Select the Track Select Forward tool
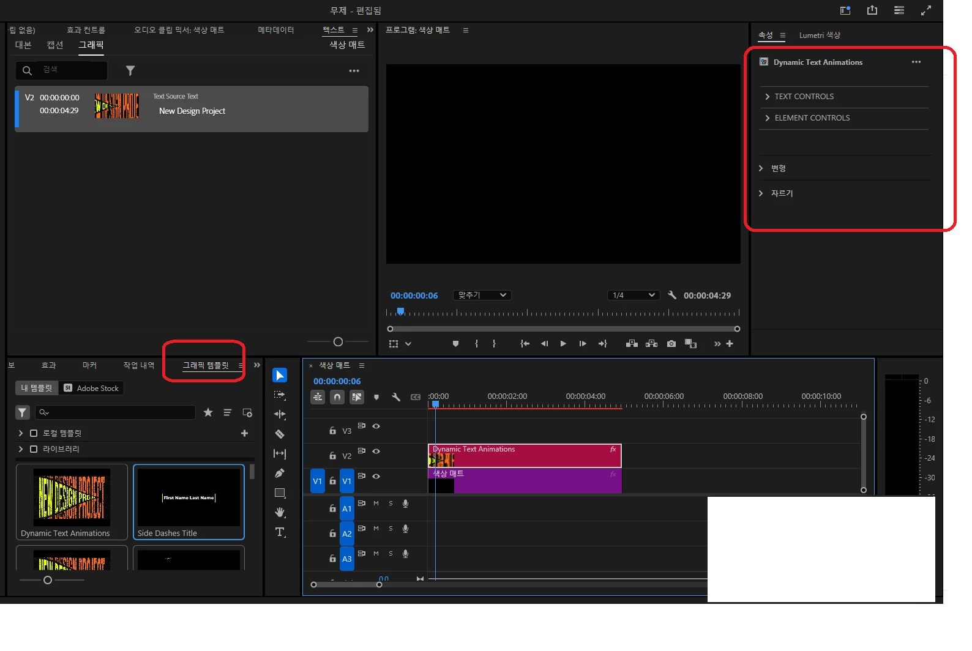 pyautogui.click(x=280, y=395)
